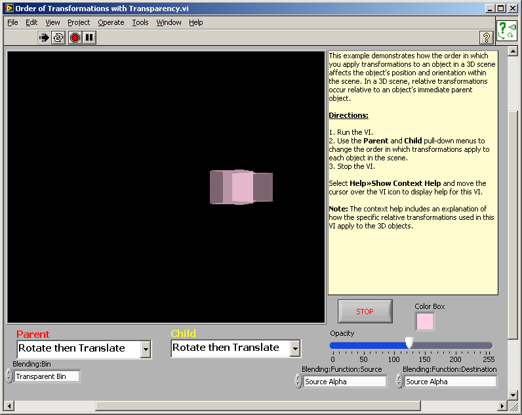Pause the VI with the pause icon
Viewport: 522px width, 415px height.
[x=89, y=37]
